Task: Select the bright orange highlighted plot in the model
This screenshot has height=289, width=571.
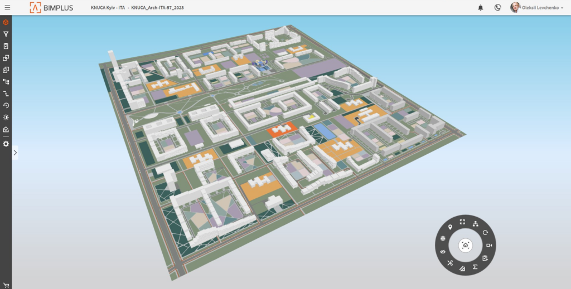Action: click(x=282, y=130)
